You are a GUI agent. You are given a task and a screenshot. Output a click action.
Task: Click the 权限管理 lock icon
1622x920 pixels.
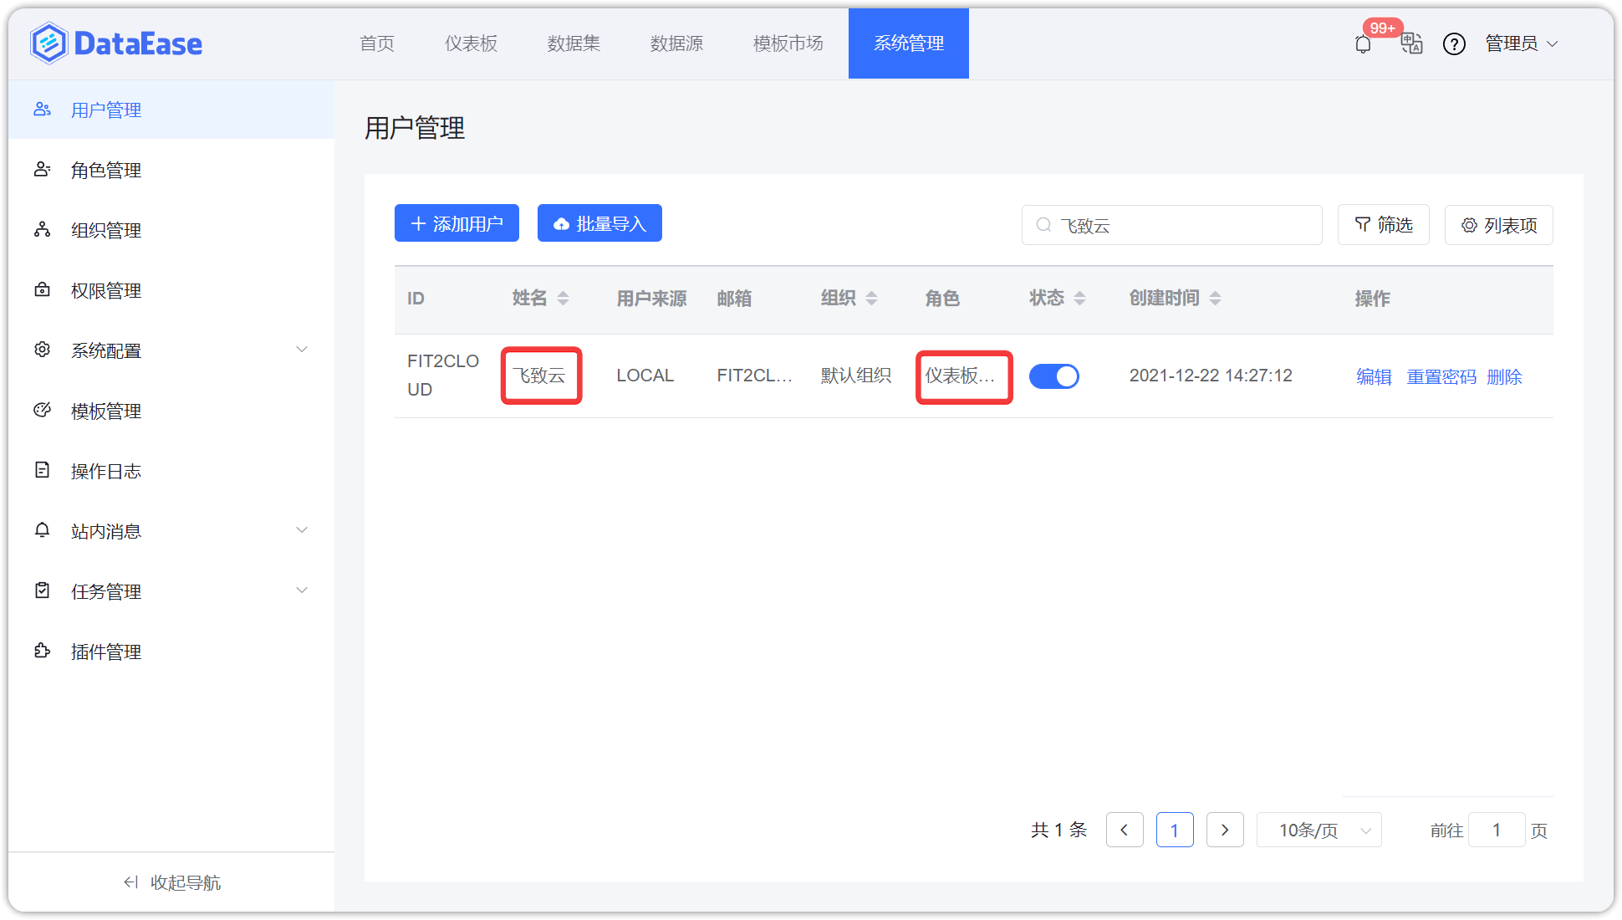pos(42,290)
